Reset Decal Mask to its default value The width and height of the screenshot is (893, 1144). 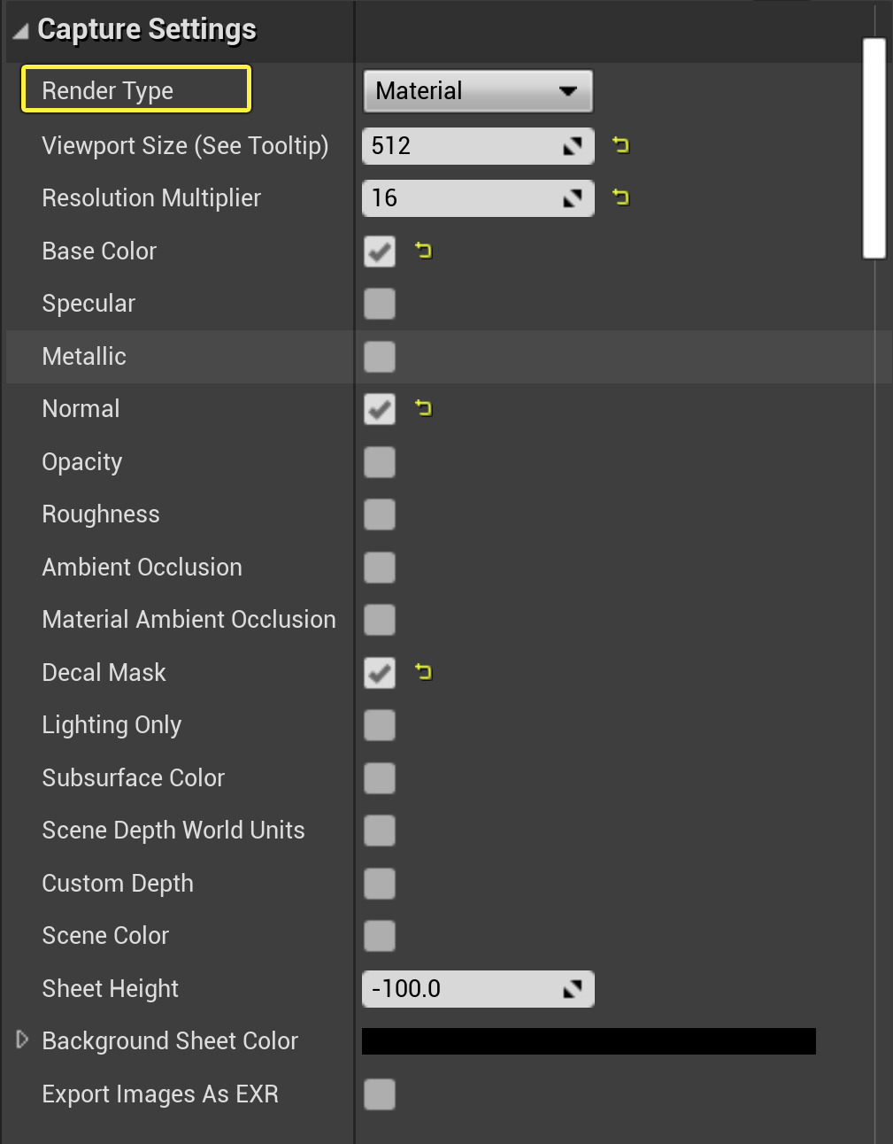[424, 673]
